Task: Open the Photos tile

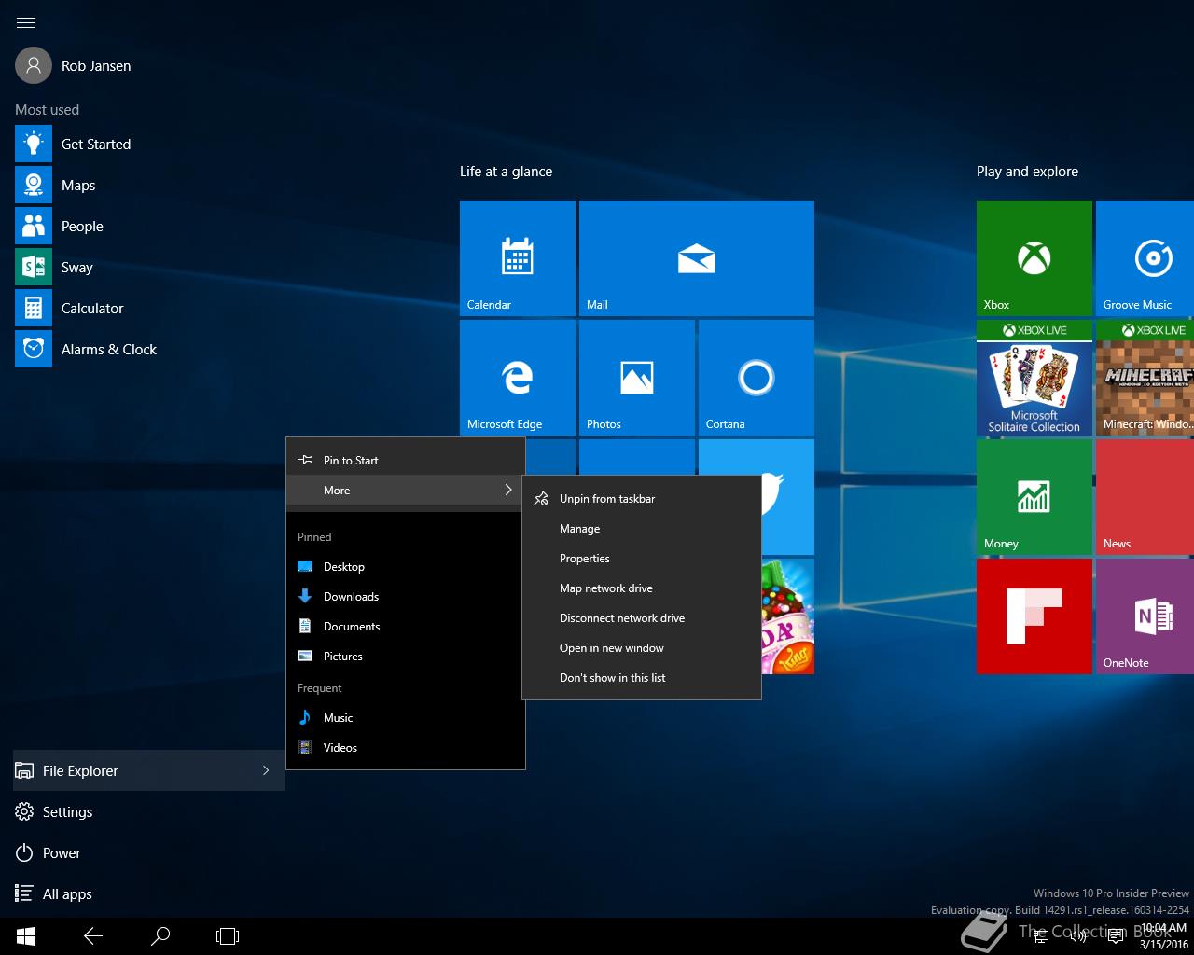Action: (637, 378)
